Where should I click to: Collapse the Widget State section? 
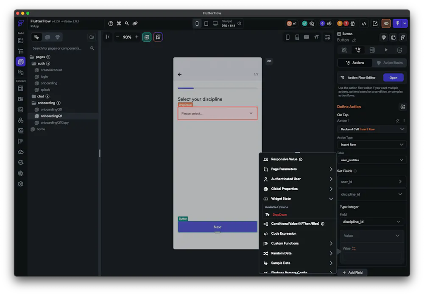(x=331, y=199)
